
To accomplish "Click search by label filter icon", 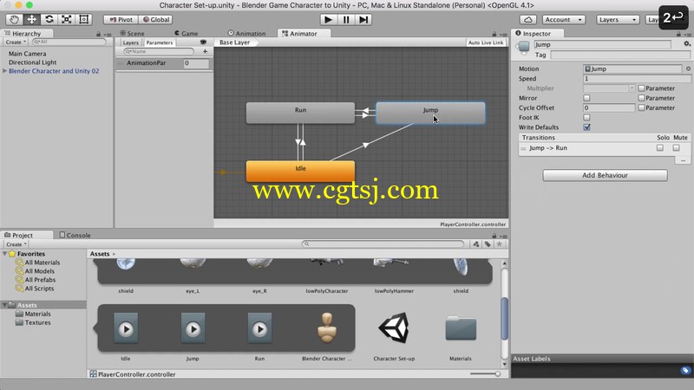I will click(x=488, y=244).
